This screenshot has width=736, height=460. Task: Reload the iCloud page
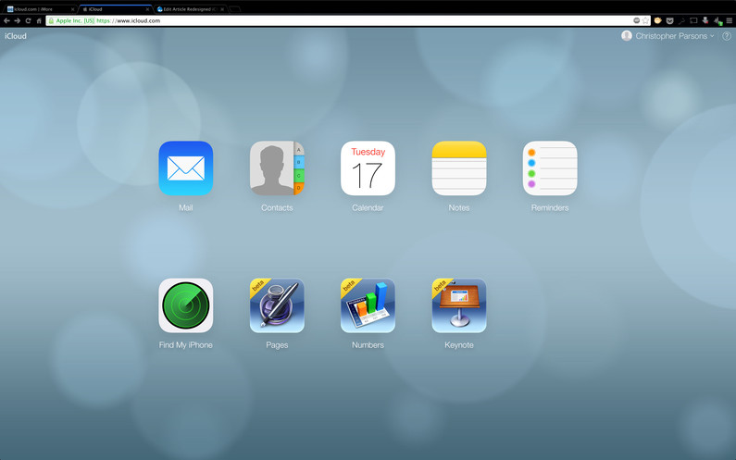point(28,20)
